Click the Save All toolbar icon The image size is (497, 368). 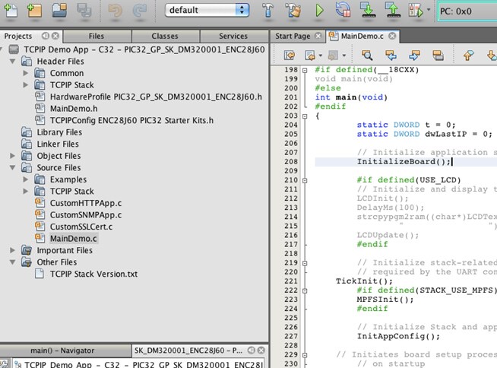tap(84, 11)
